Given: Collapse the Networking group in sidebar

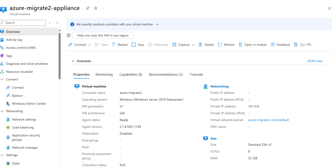Looking at the screenshot, I should click(x=2, y=111).
